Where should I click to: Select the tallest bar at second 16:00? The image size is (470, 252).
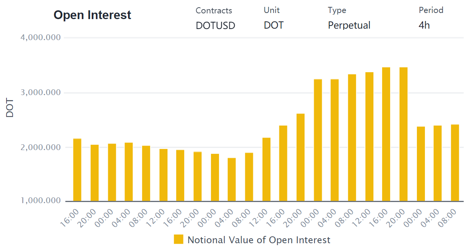point(386,134)
